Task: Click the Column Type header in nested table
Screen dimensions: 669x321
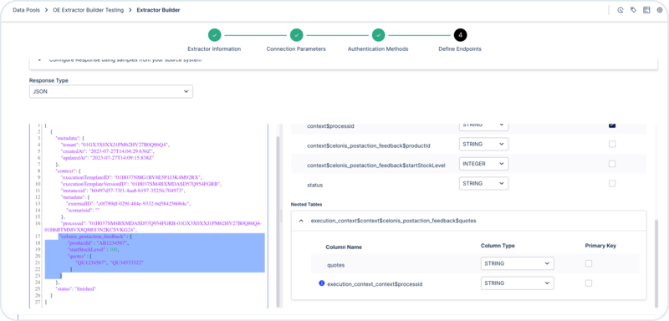Action: point(498,246)
